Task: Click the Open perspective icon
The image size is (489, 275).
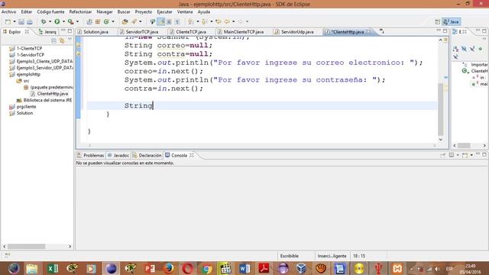Action: (437, 21)
